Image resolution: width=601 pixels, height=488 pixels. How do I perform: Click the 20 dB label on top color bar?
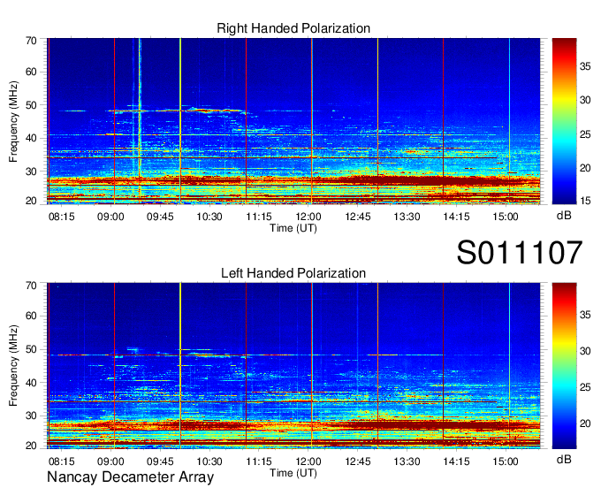[585, 168]
